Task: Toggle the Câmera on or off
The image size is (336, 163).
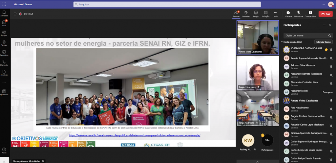Action: tap(288, 14)
